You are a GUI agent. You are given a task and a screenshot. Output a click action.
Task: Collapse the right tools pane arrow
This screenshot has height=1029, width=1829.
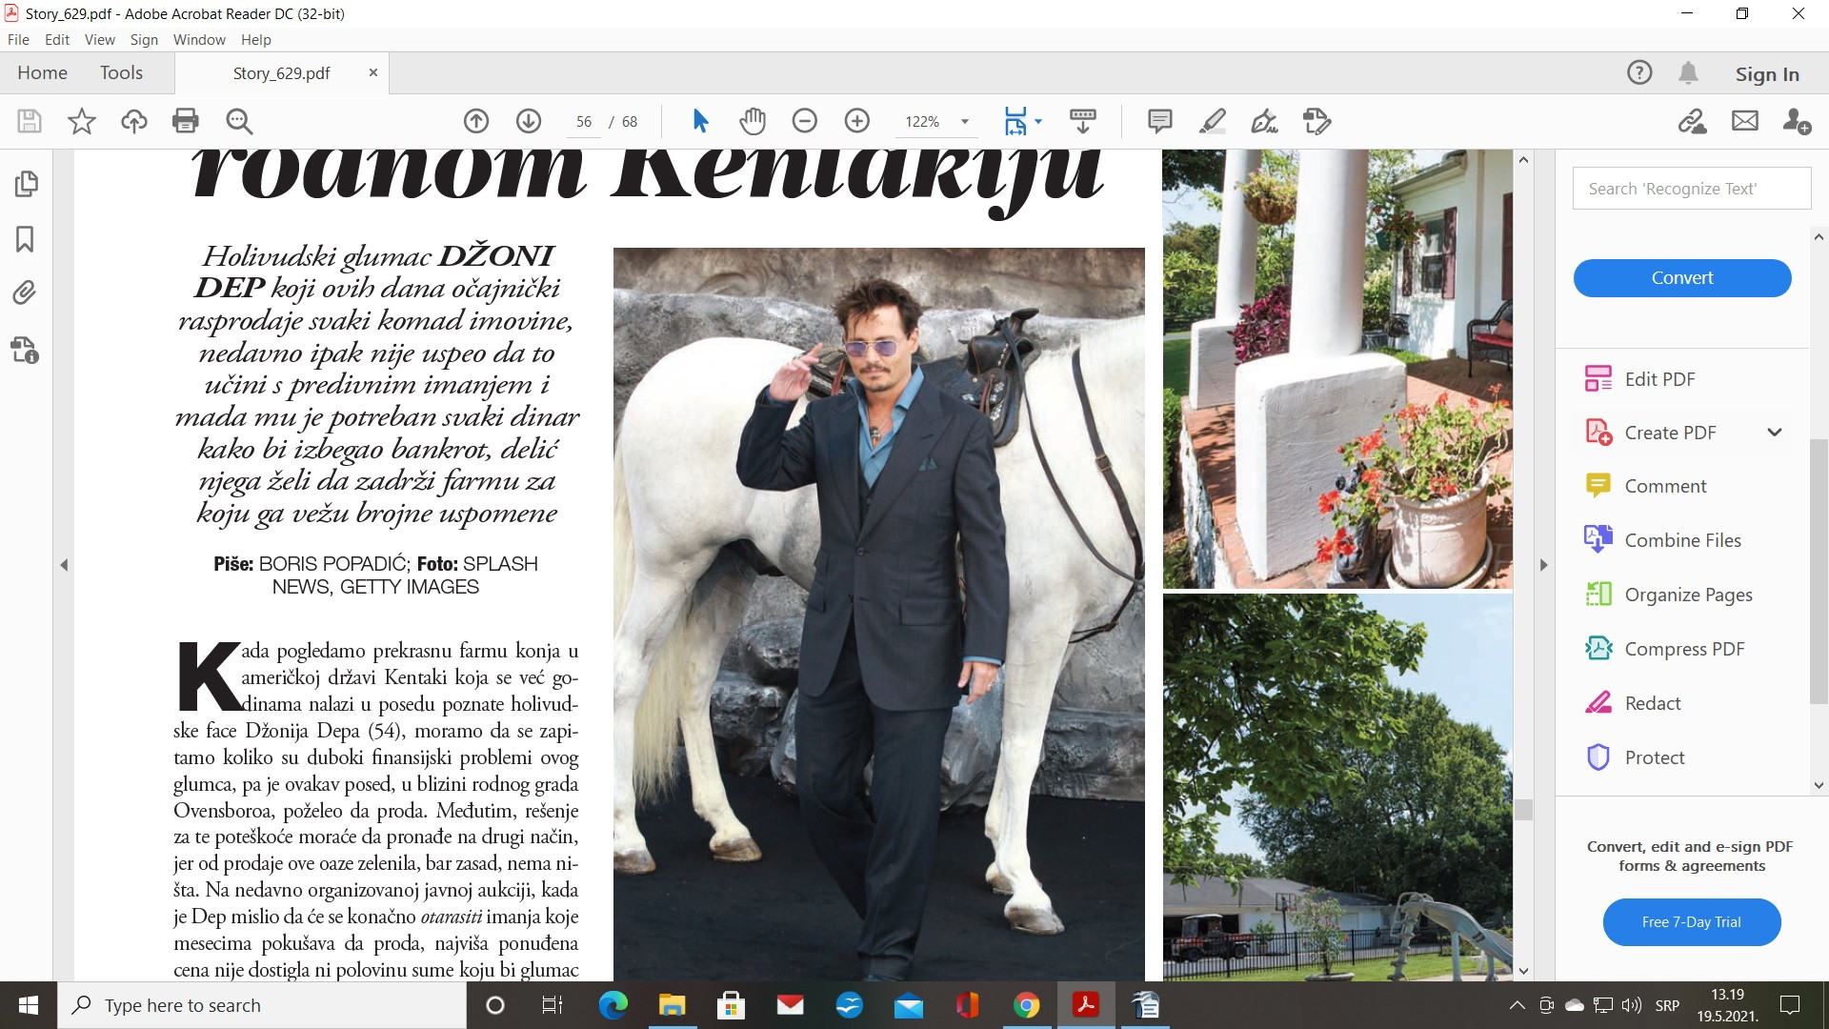click(1544, 565)
